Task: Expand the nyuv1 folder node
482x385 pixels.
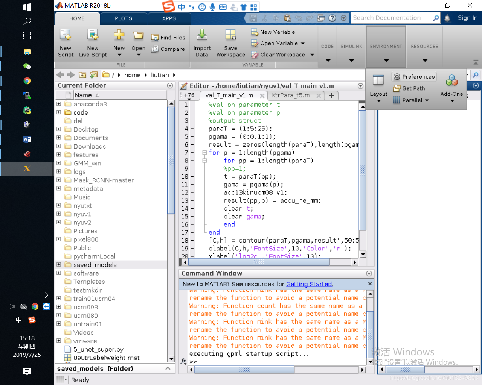Action: point(59,214)
